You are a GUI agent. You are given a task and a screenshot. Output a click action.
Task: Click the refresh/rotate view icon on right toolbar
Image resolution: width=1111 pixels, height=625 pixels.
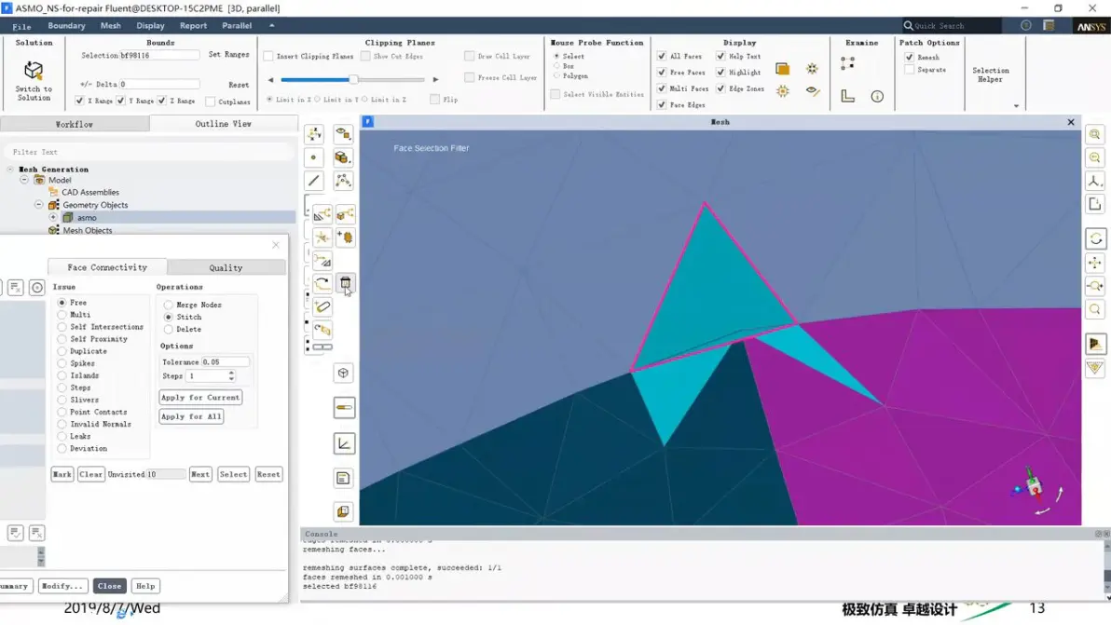[x=1095, y=238]
